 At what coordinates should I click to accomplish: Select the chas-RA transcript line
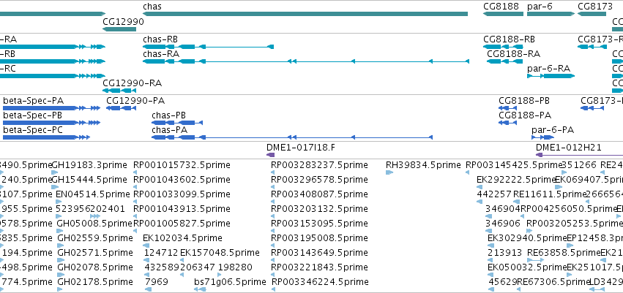tap(306, 61)
